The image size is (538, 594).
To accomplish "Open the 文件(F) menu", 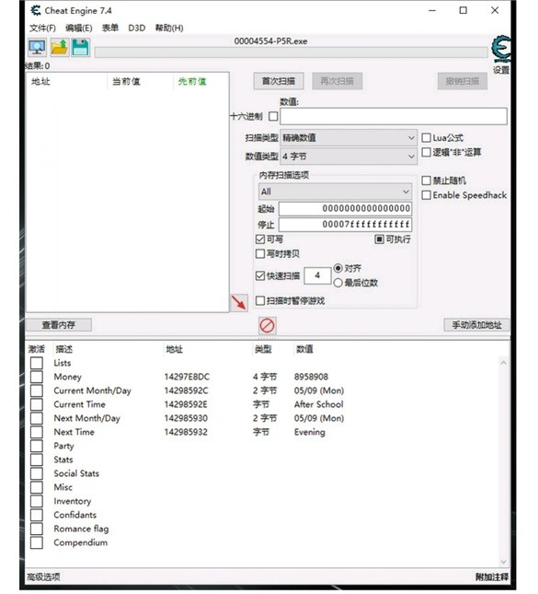I will click(x=42, y=28).
